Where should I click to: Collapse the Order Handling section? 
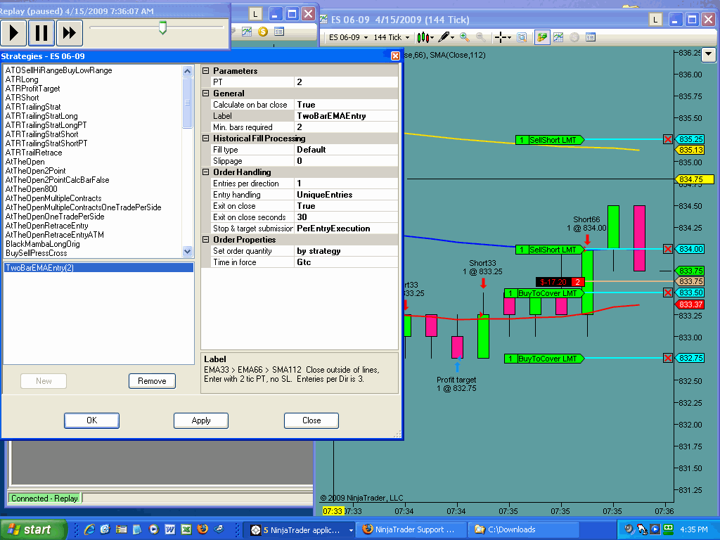[206, 172]
